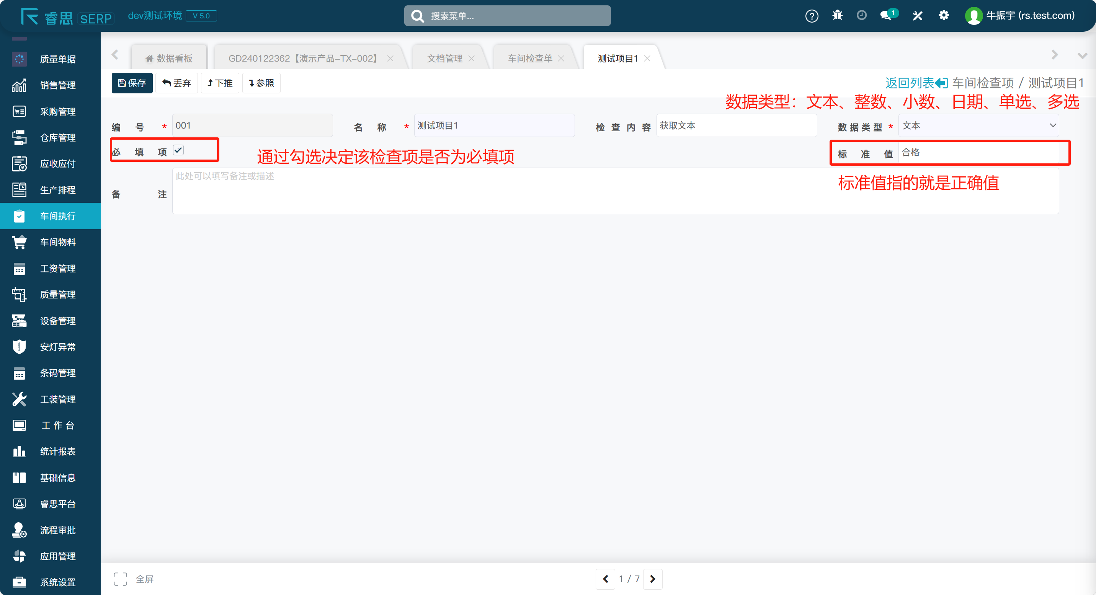
Task: Open the bug report icon
Action: 837,16
